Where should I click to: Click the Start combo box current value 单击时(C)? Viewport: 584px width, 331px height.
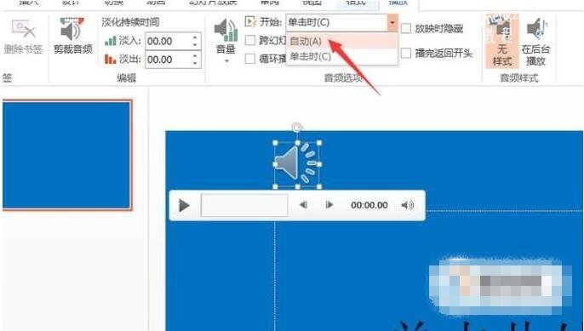(x=309, y=23)
